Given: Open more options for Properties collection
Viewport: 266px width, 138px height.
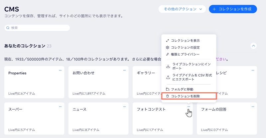Looking at the screenshot, I should [60, 70].
